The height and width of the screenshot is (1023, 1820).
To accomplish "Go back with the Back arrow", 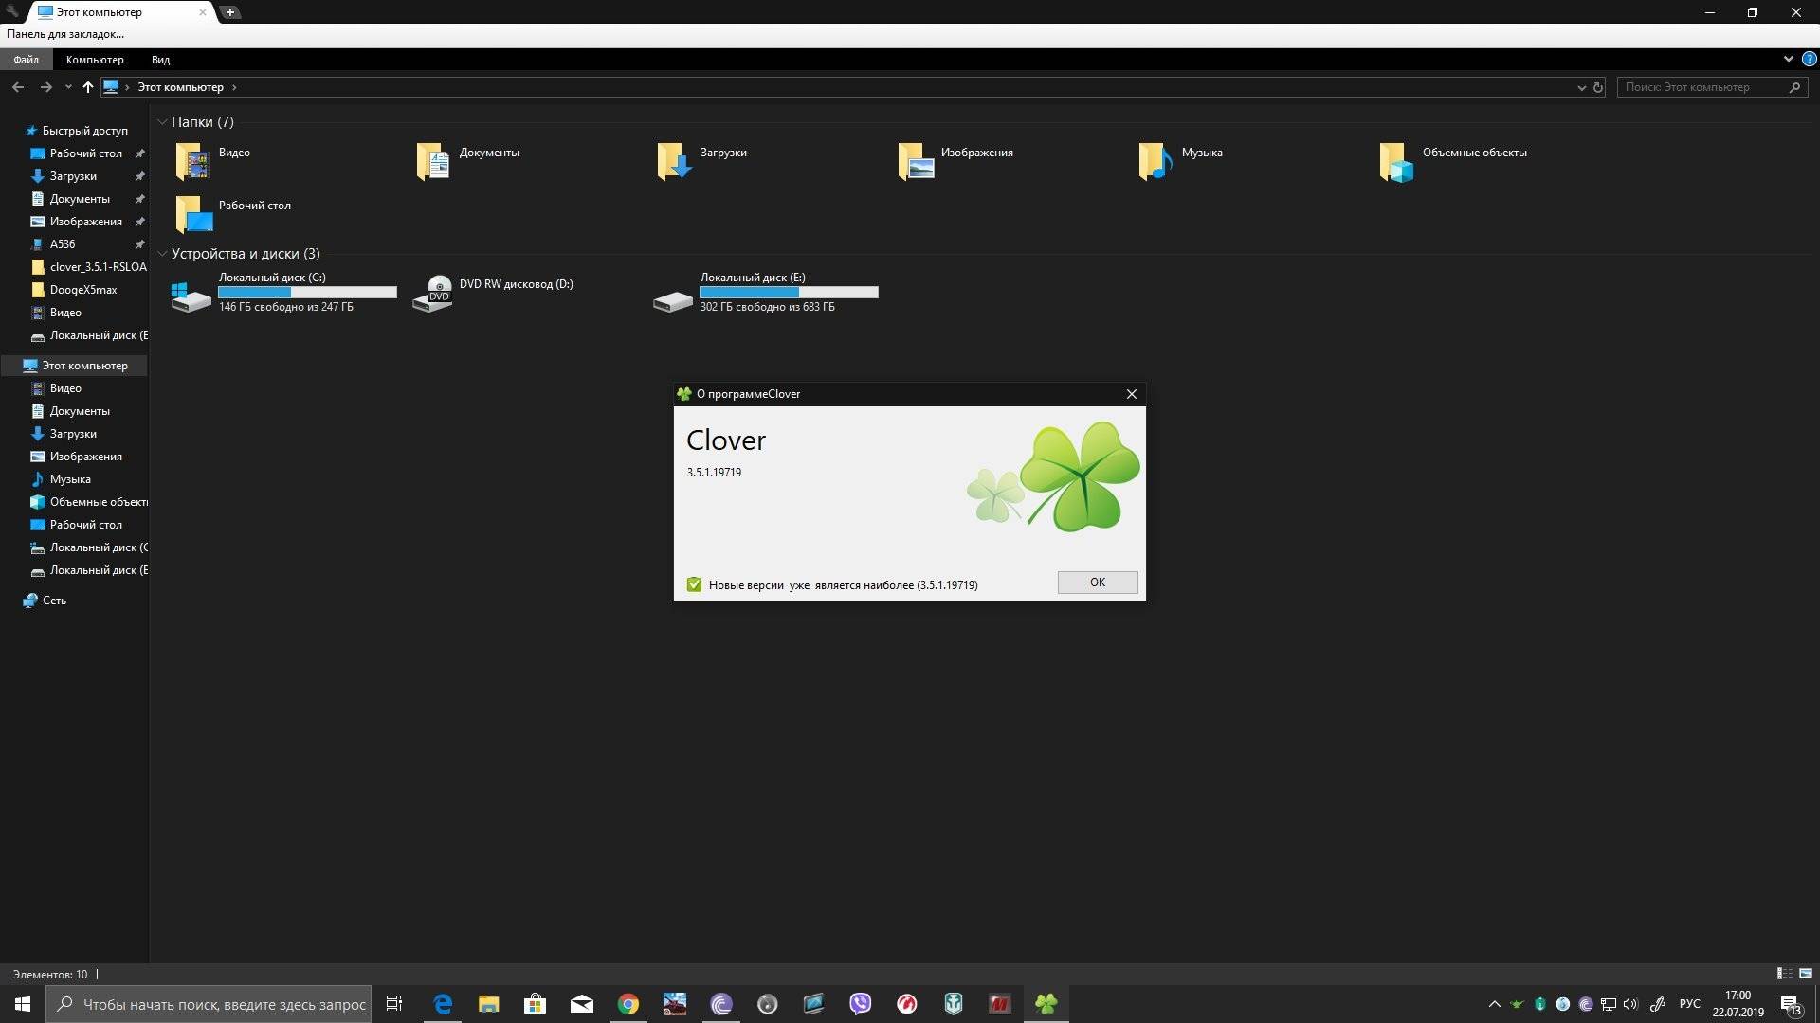I will pos(18,87).
